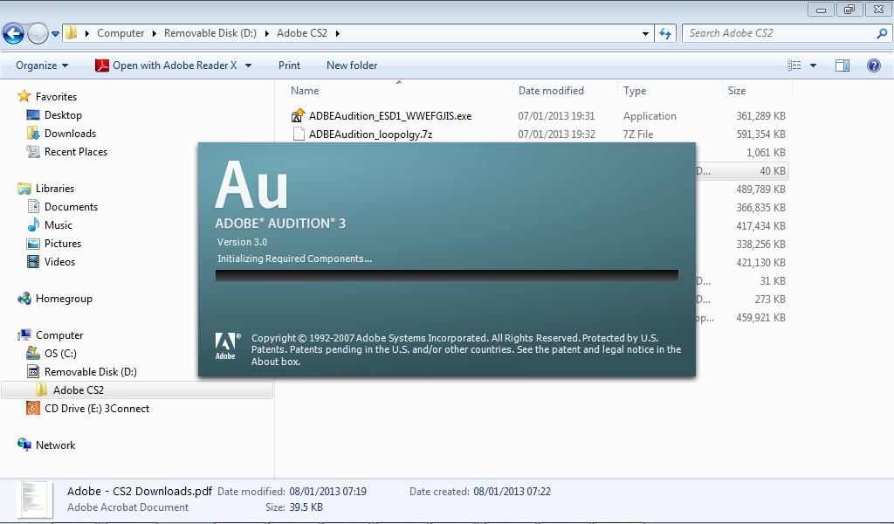Screen dimensions: 894x524
Task: Focus the Search Adobe CS2 field
Action: [779, 33]
